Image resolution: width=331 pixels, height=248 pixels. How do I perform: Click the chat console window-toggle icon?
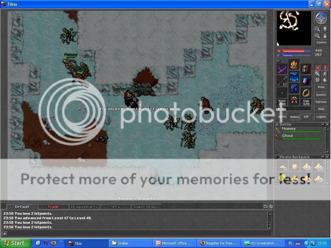266,206
